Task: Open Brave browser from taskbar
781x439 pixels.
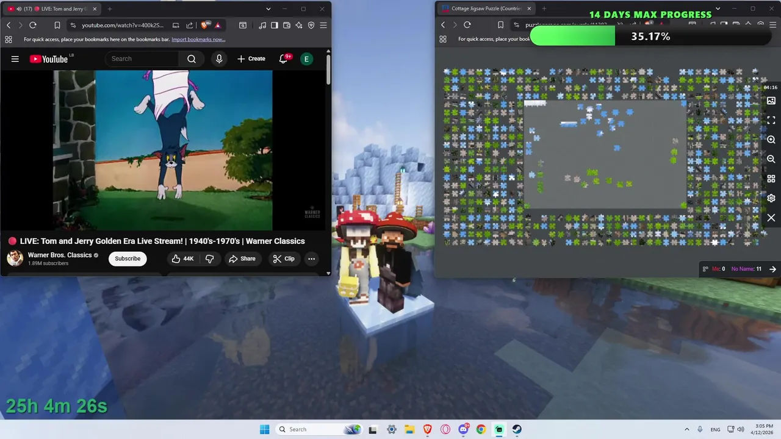Action: [427, 429]
